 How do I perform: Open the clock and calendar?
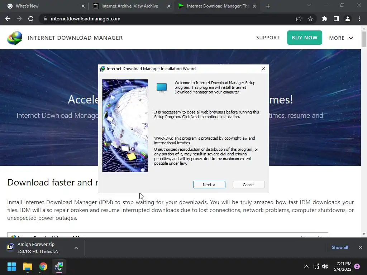[343, 266]
